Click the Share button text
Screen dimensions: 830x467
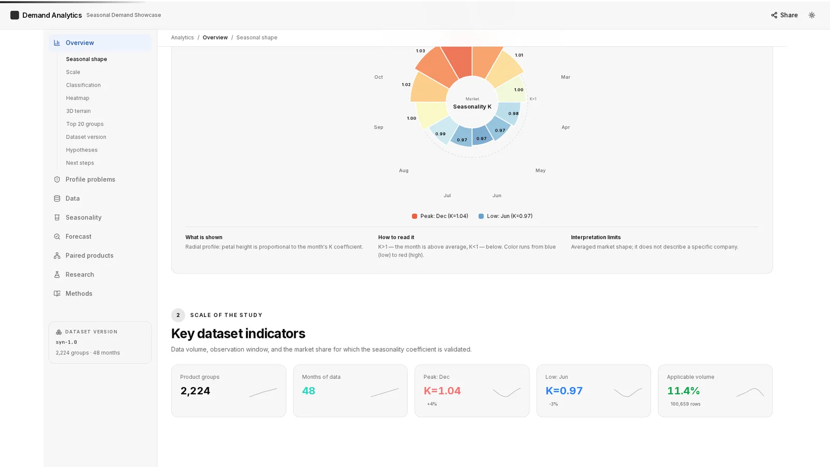click(789, 15)
